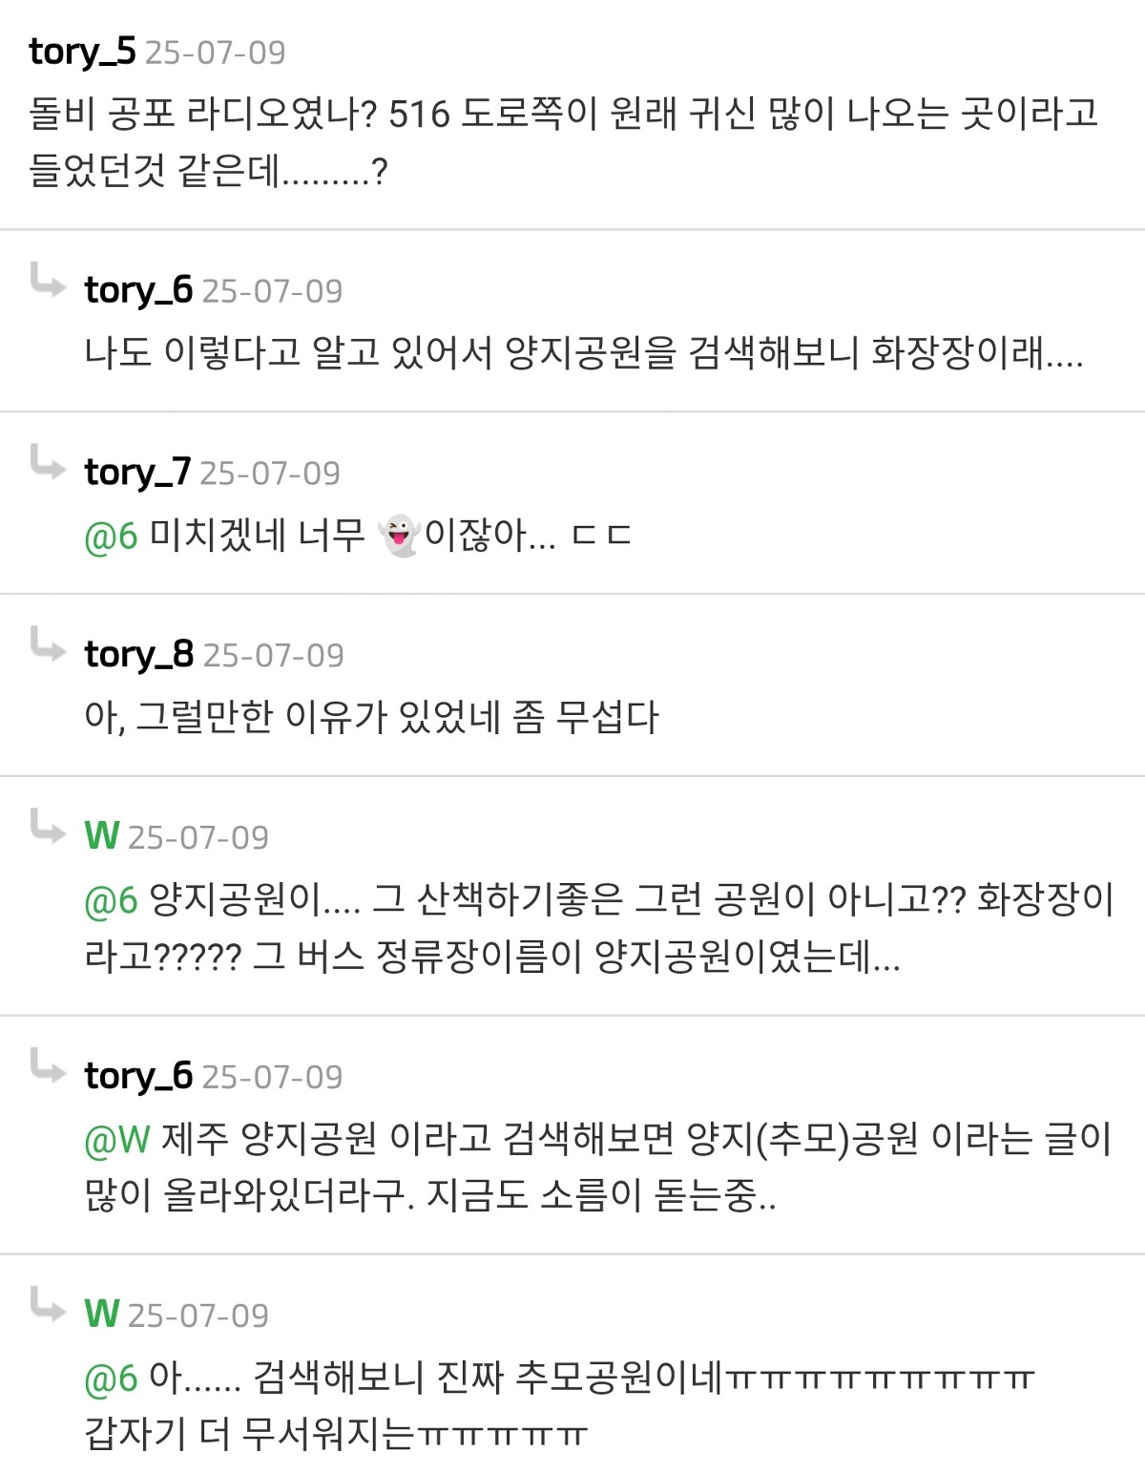Click the @6 mention before 양지공원이

tap(111, 900)
